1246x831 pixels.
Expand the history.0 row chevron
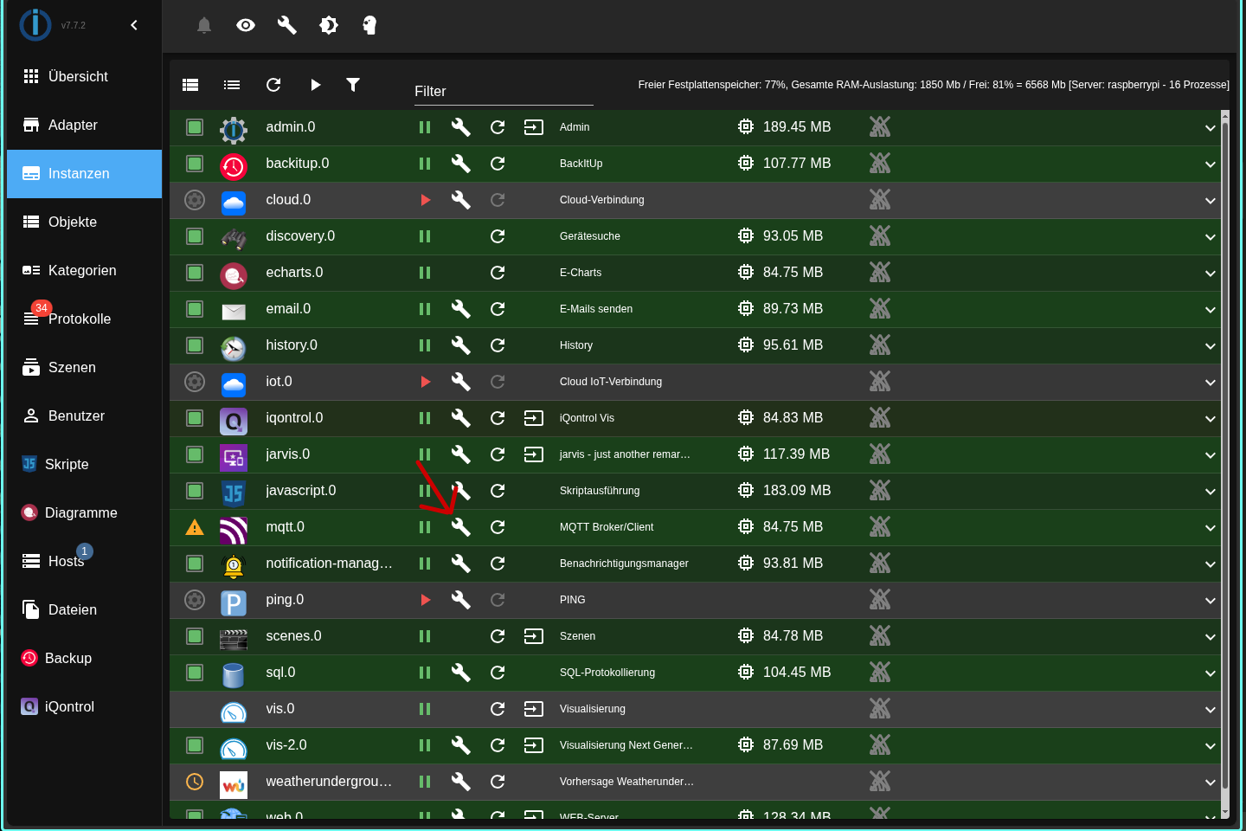(1210, 346)
